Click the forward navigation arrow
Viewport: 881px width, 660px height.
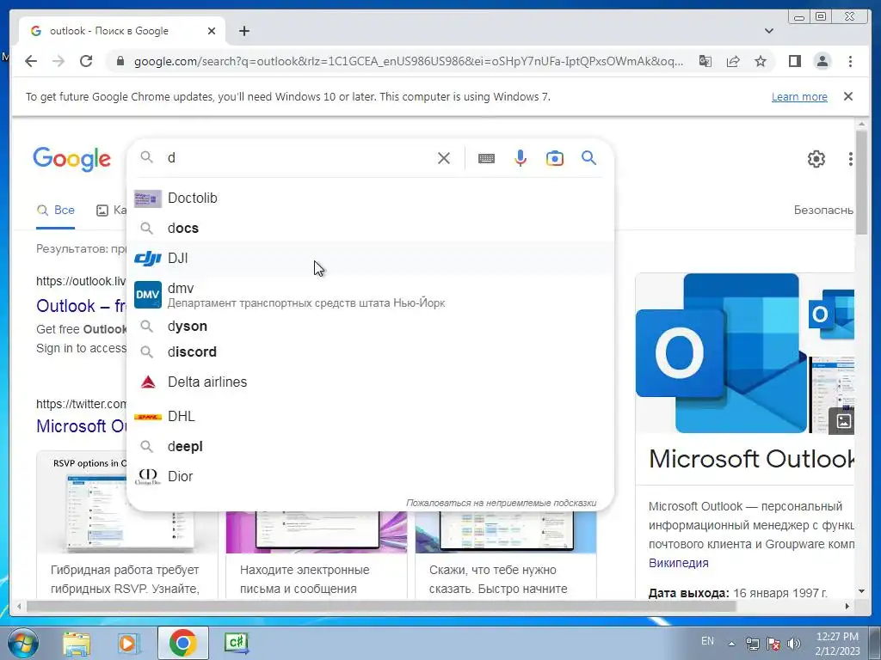click(59, 61)
